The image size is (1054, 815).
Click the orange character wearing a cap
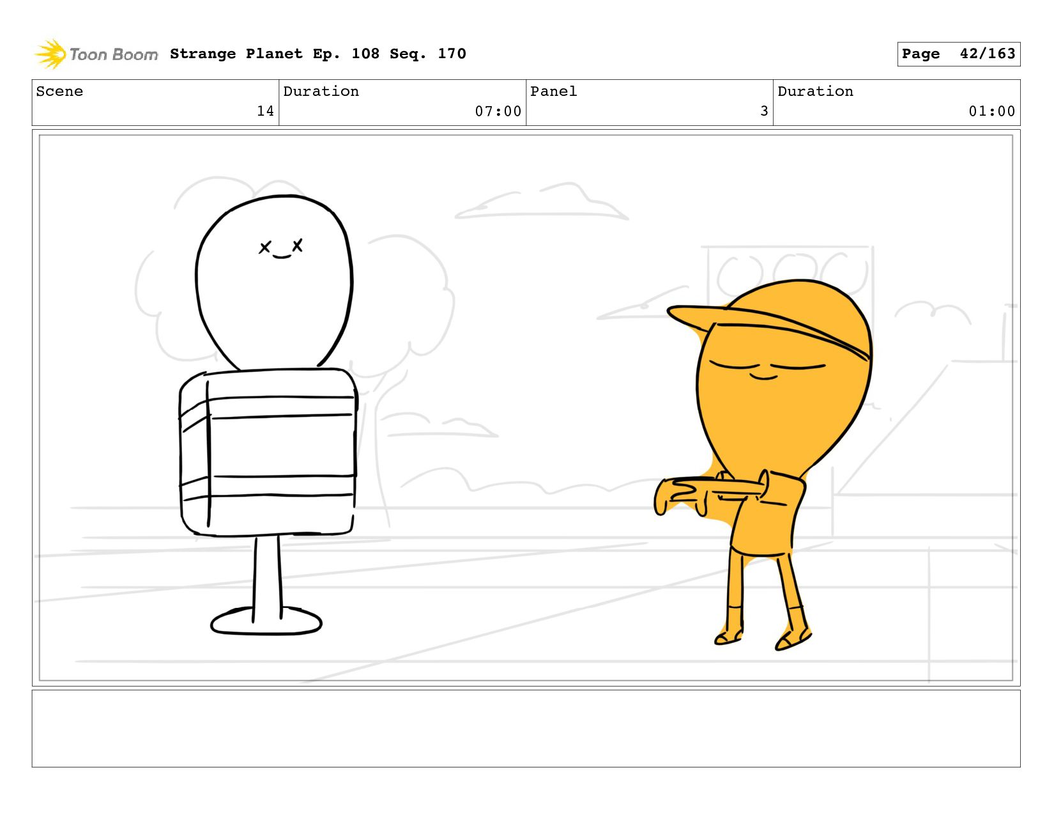764,465
